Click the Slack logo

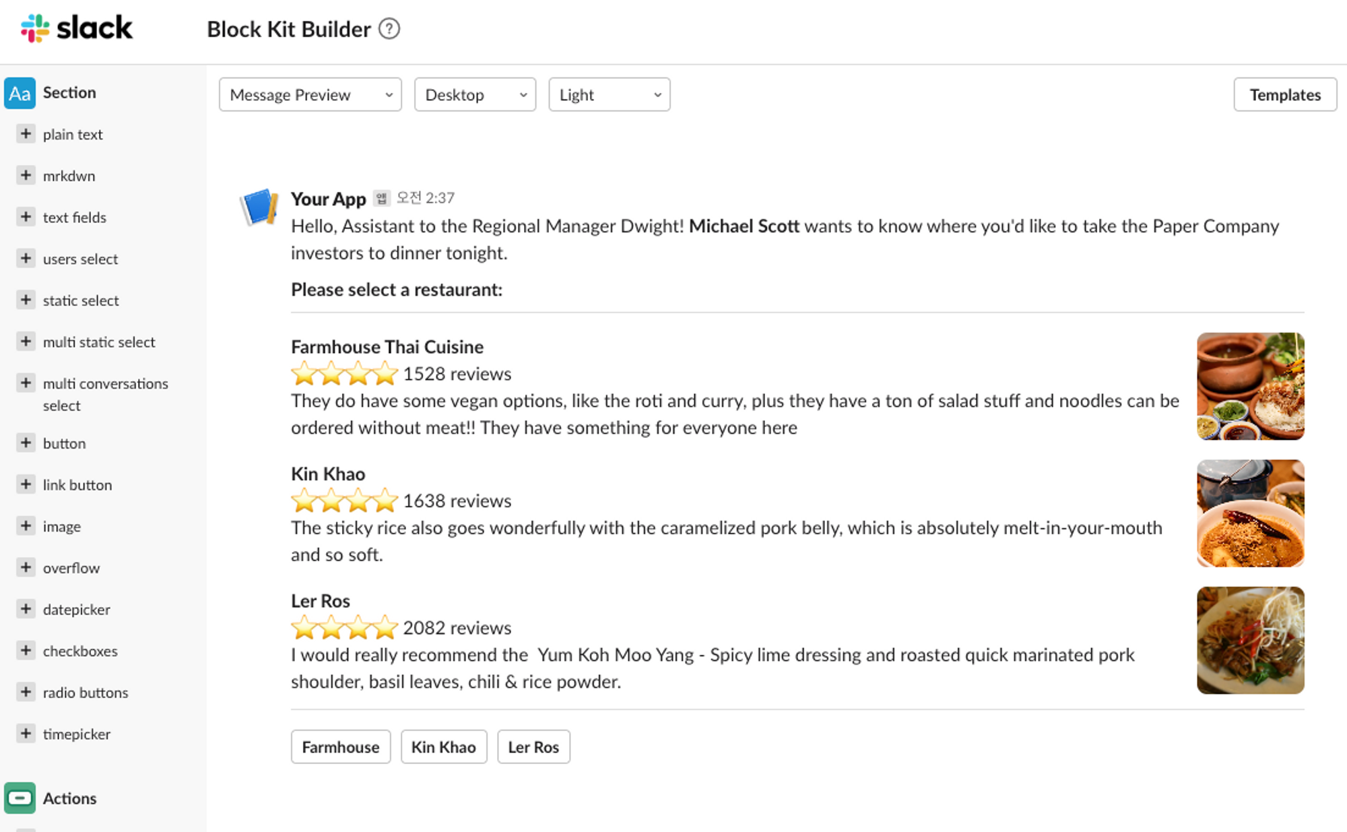tap(77, 28)
